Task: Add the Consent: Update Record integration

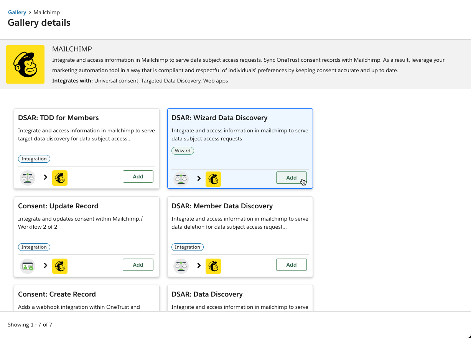Action: (x=138, y=265)
